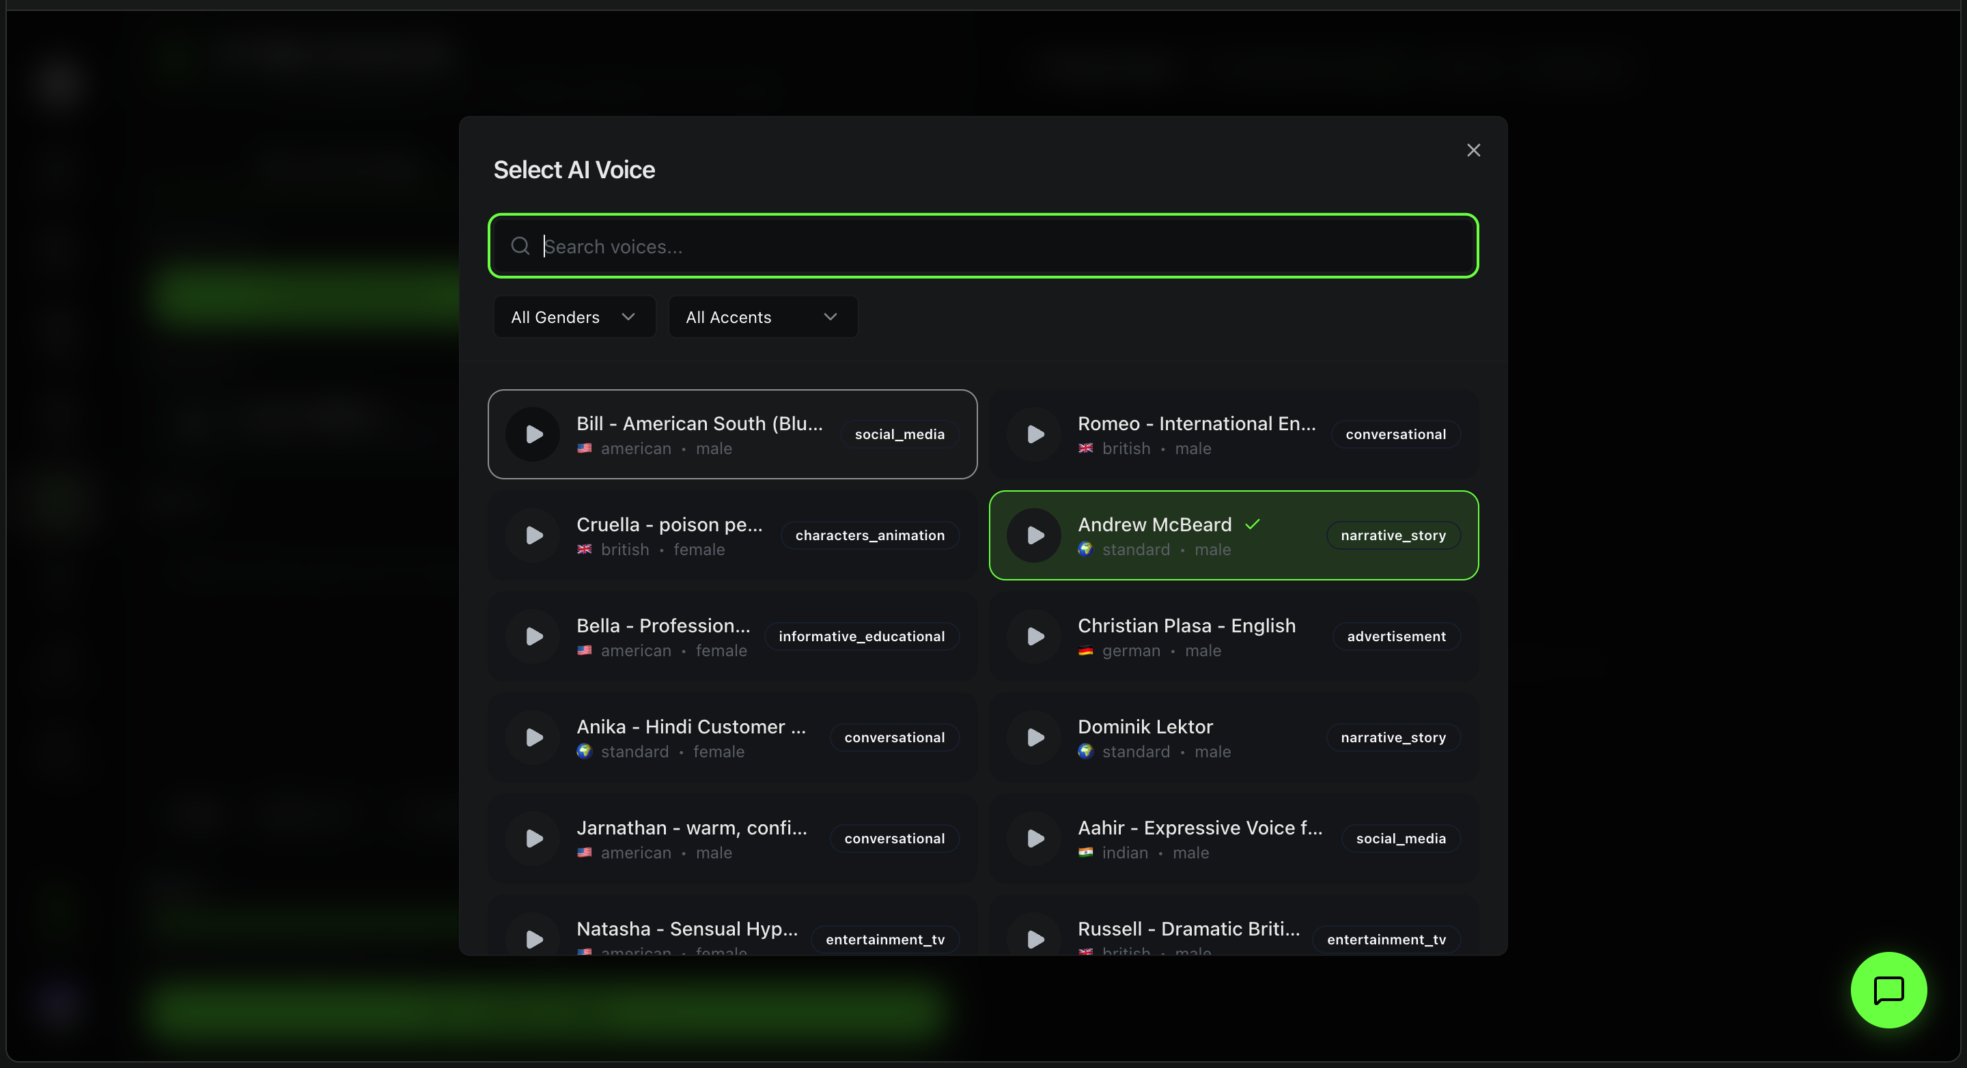The width and height of the screenshot is (1967, 1068).
Task: Play the Aahir expressive voice sample
Action: pyautogui.click(x=1034, y=837)
